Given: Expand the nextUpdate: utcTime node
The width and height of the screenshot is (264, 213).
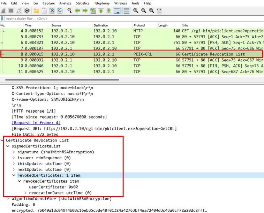Looking at the screenshot, I should tap(14, 169).
